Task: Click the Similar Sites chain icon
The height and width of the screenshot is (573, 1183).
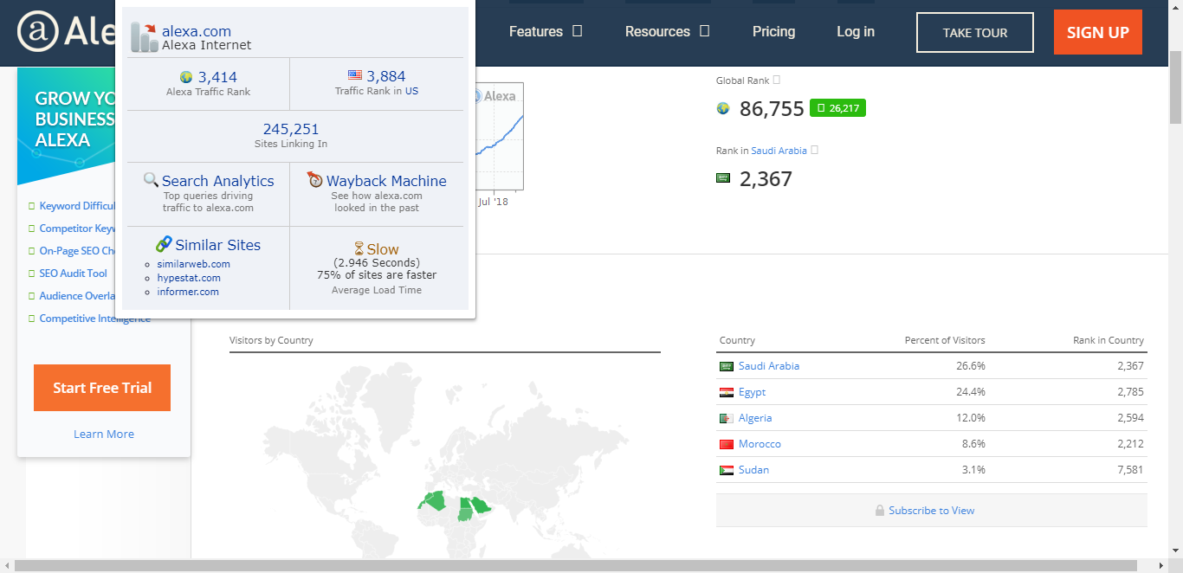Action: tap(164, 244)
